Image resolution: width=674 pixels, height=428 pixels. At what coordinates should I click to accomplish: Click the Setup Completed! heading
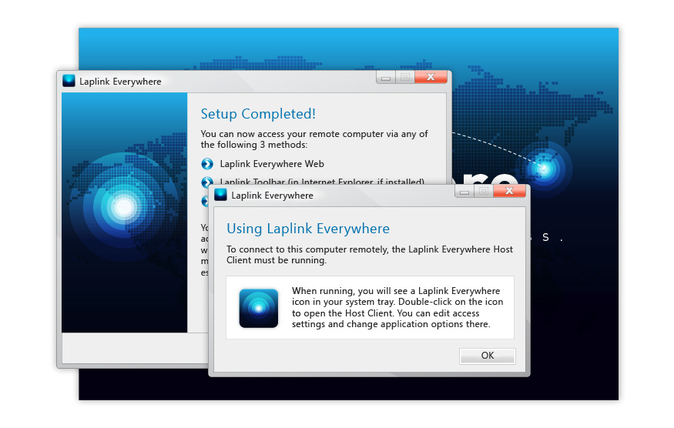[258, 114]
